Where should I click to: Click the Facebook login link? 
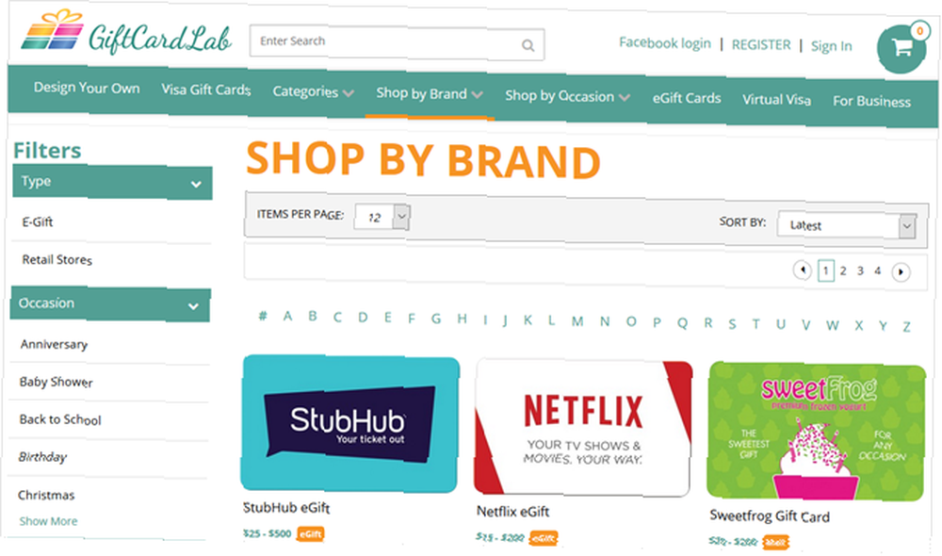click(664, 43)
